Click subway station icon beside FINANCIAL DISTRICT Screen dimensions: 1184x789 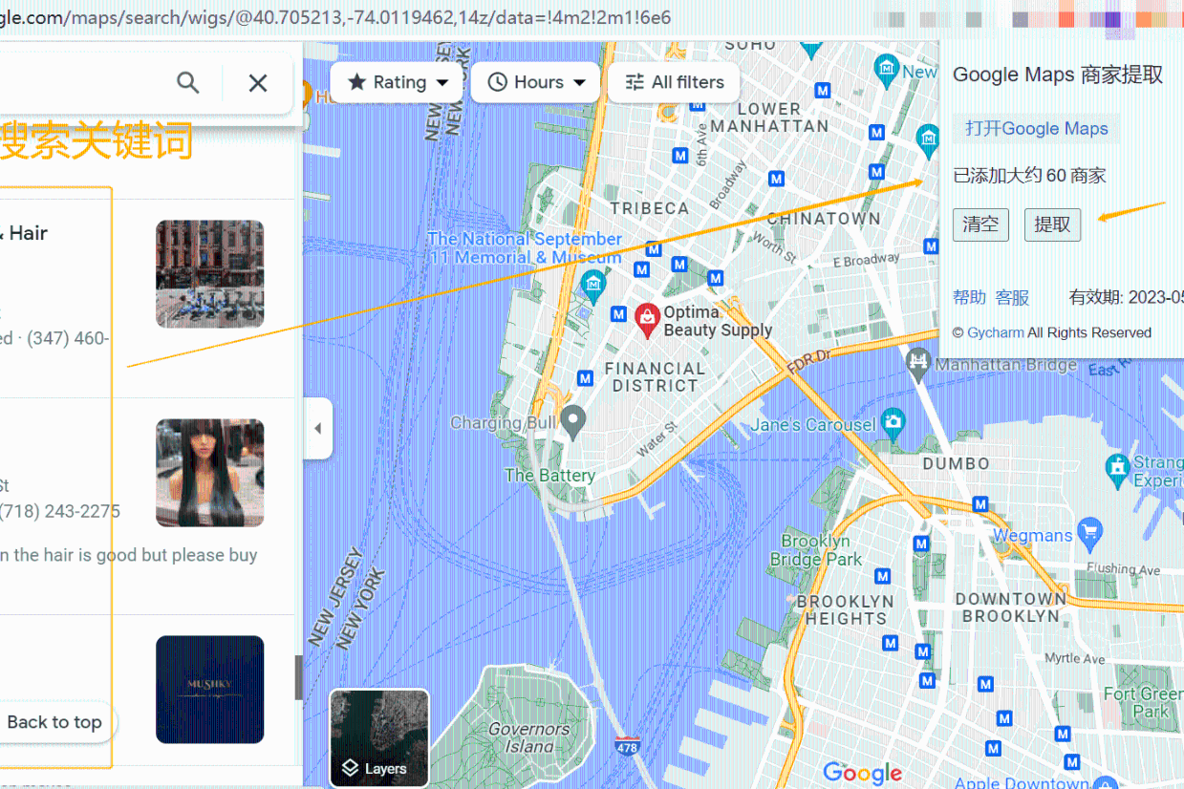[x=585, y=379]
